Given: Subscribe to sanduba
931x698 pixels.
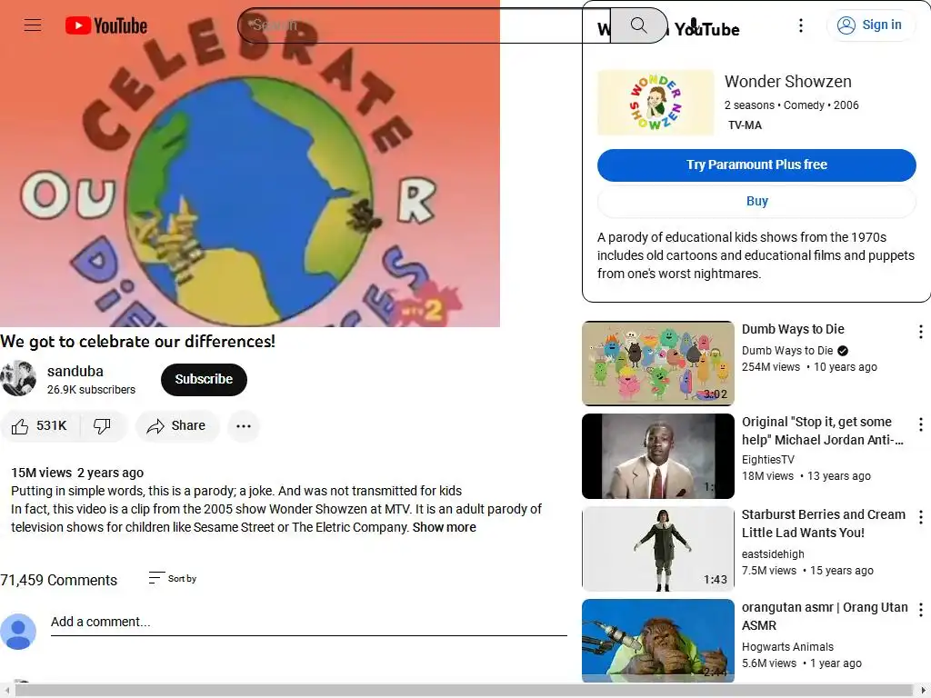Looking at the screenshot, I should (x=204, y=379).
